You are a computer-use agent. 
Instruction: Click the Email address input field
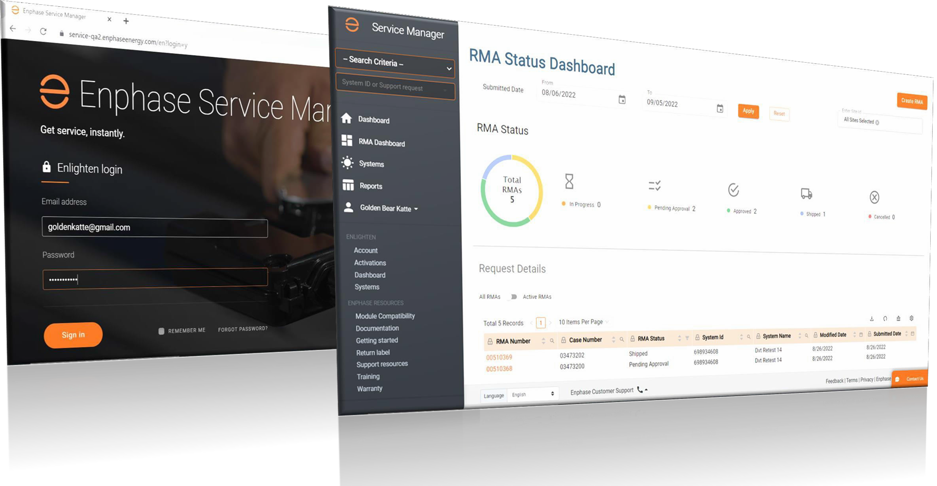[154, 227]
